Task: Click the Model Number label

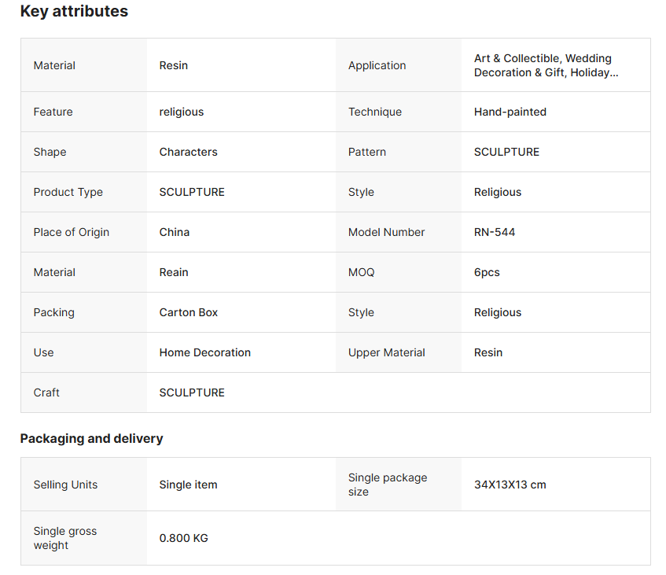Action: tap(386, 232)
